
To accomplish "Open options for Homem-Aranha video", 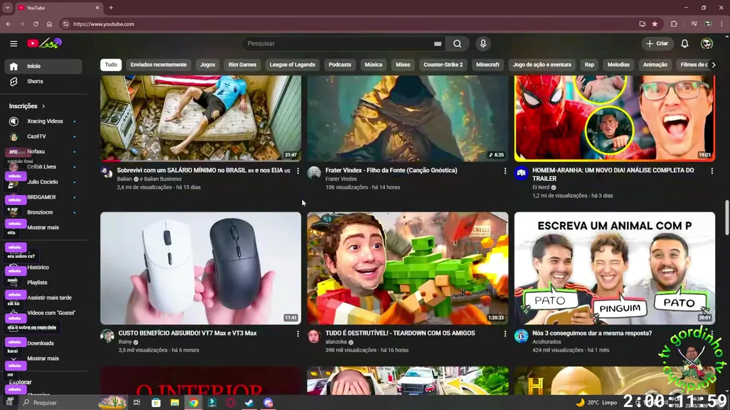I will point(712,171).
